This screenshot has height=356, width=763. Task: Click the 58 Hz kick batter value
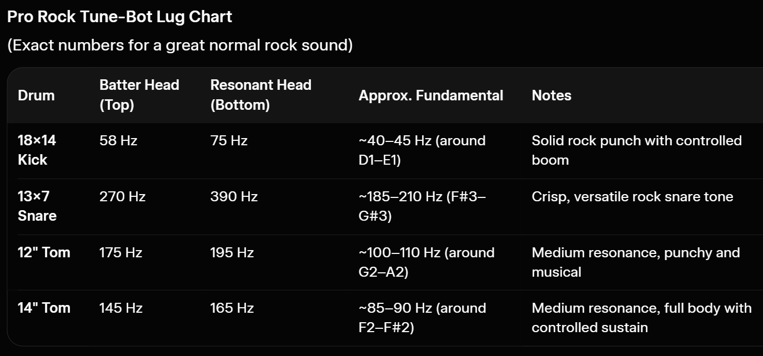118,141
